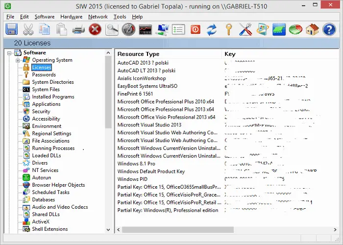Select Audio and Video Codecs item
This screenshot has width=343, height=245.
coord(60,207)
